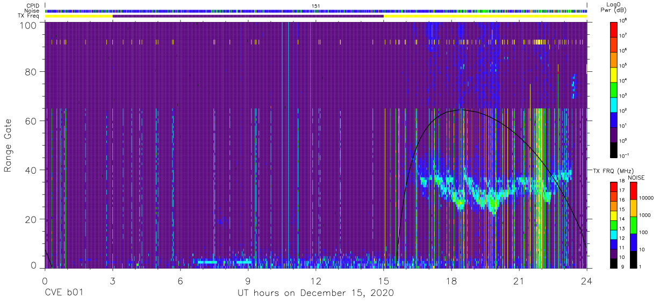Click yellow TX Freq strip section before hour 3
Screen dimensions: 660x304
pyautogui.click(x=78, y=16)
